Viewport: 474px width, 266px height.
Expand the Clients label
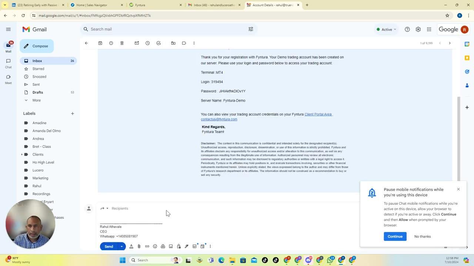click(x=22, y=154)
